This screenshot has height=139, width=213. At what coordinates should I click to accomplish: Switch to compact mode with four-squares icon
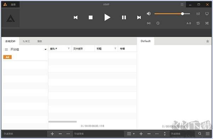click(x=182, y=5)
